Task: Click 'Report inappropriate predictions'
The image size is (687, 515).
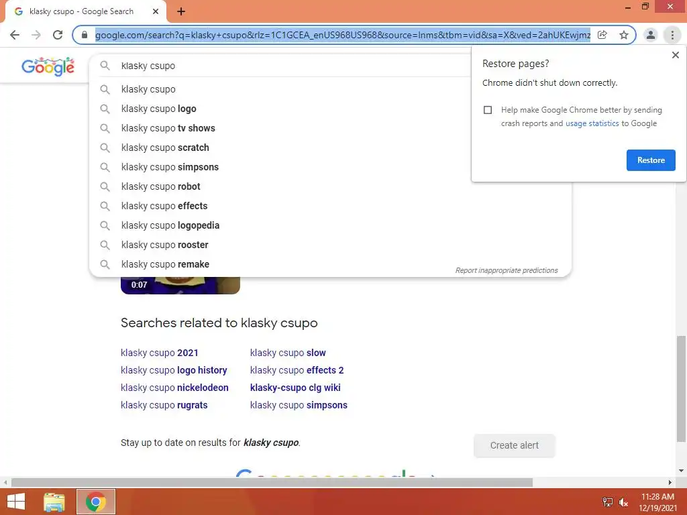Action: coord(507,271)
